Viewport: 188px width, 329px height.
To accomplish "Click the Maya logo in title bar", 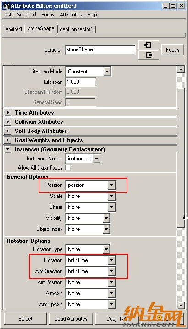I will pos(6,6).
